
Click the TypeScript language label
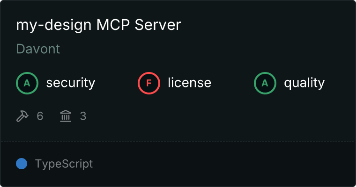click(x=64, y=164)
